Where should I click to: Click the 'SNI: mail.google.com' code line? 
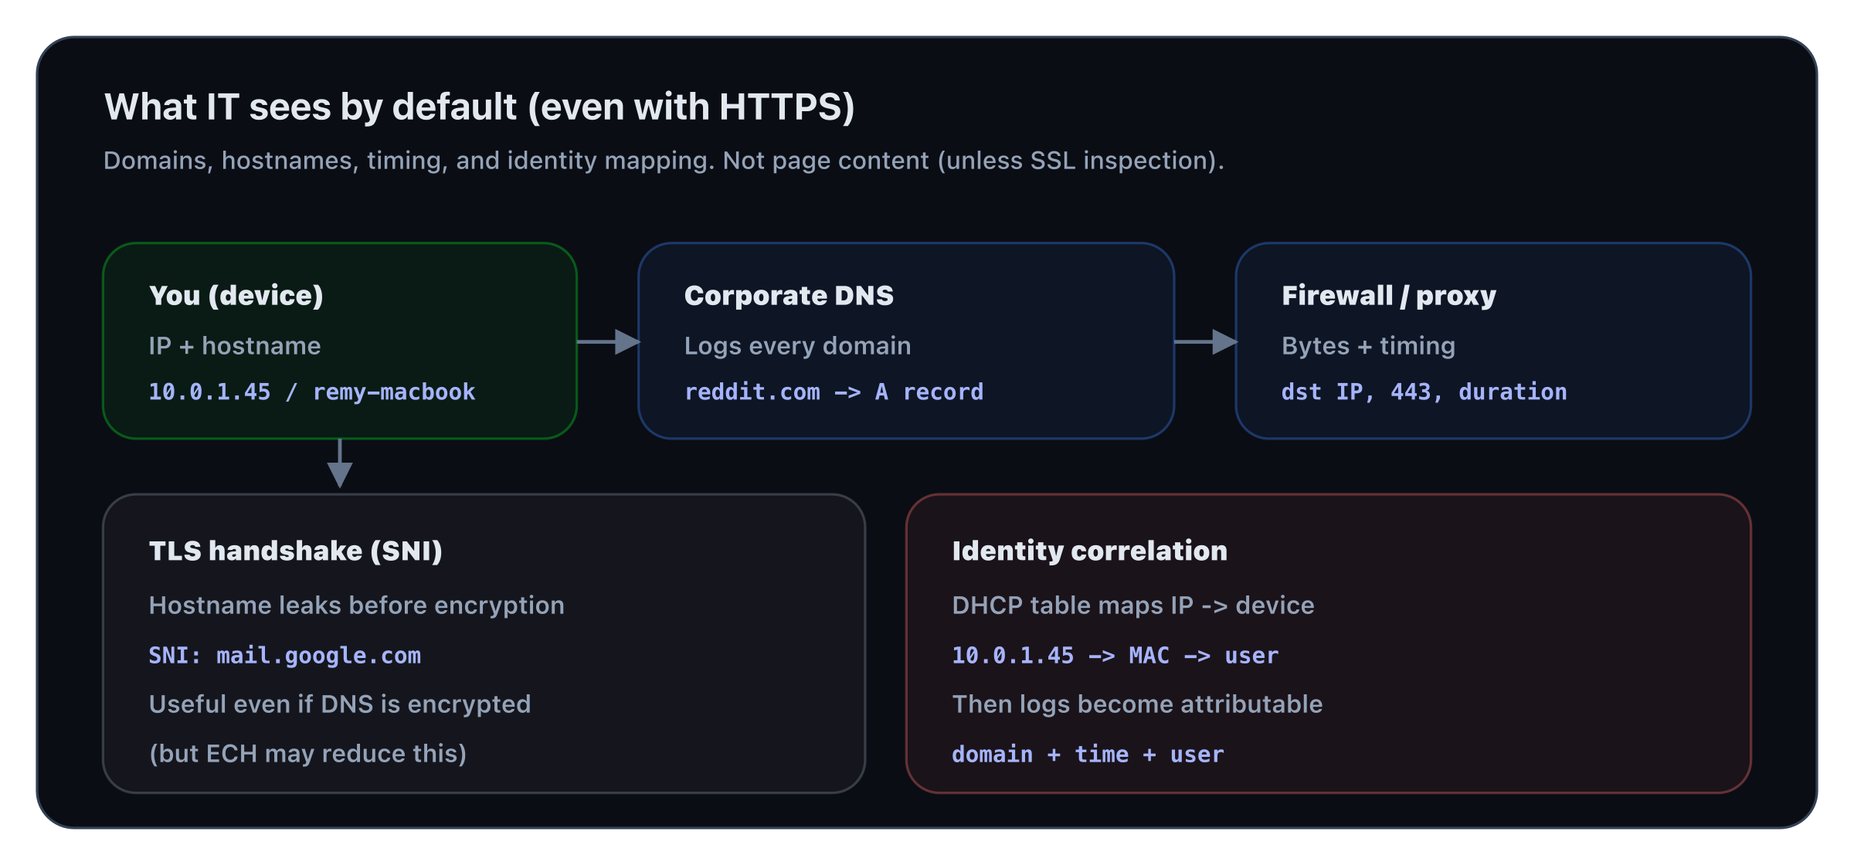284,656
